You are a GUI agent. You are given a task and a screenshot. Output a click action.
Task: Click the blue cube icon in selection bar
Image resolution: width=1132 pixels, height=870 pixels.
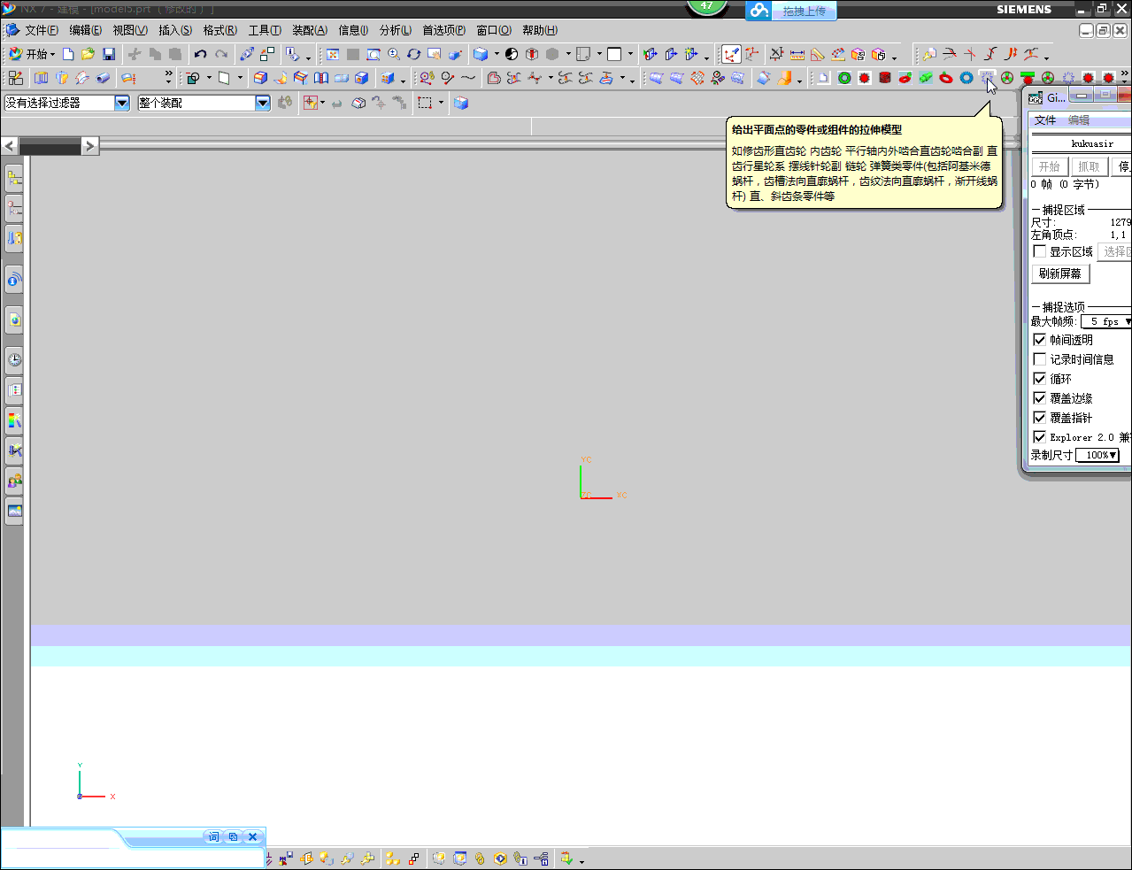[461, 103]
